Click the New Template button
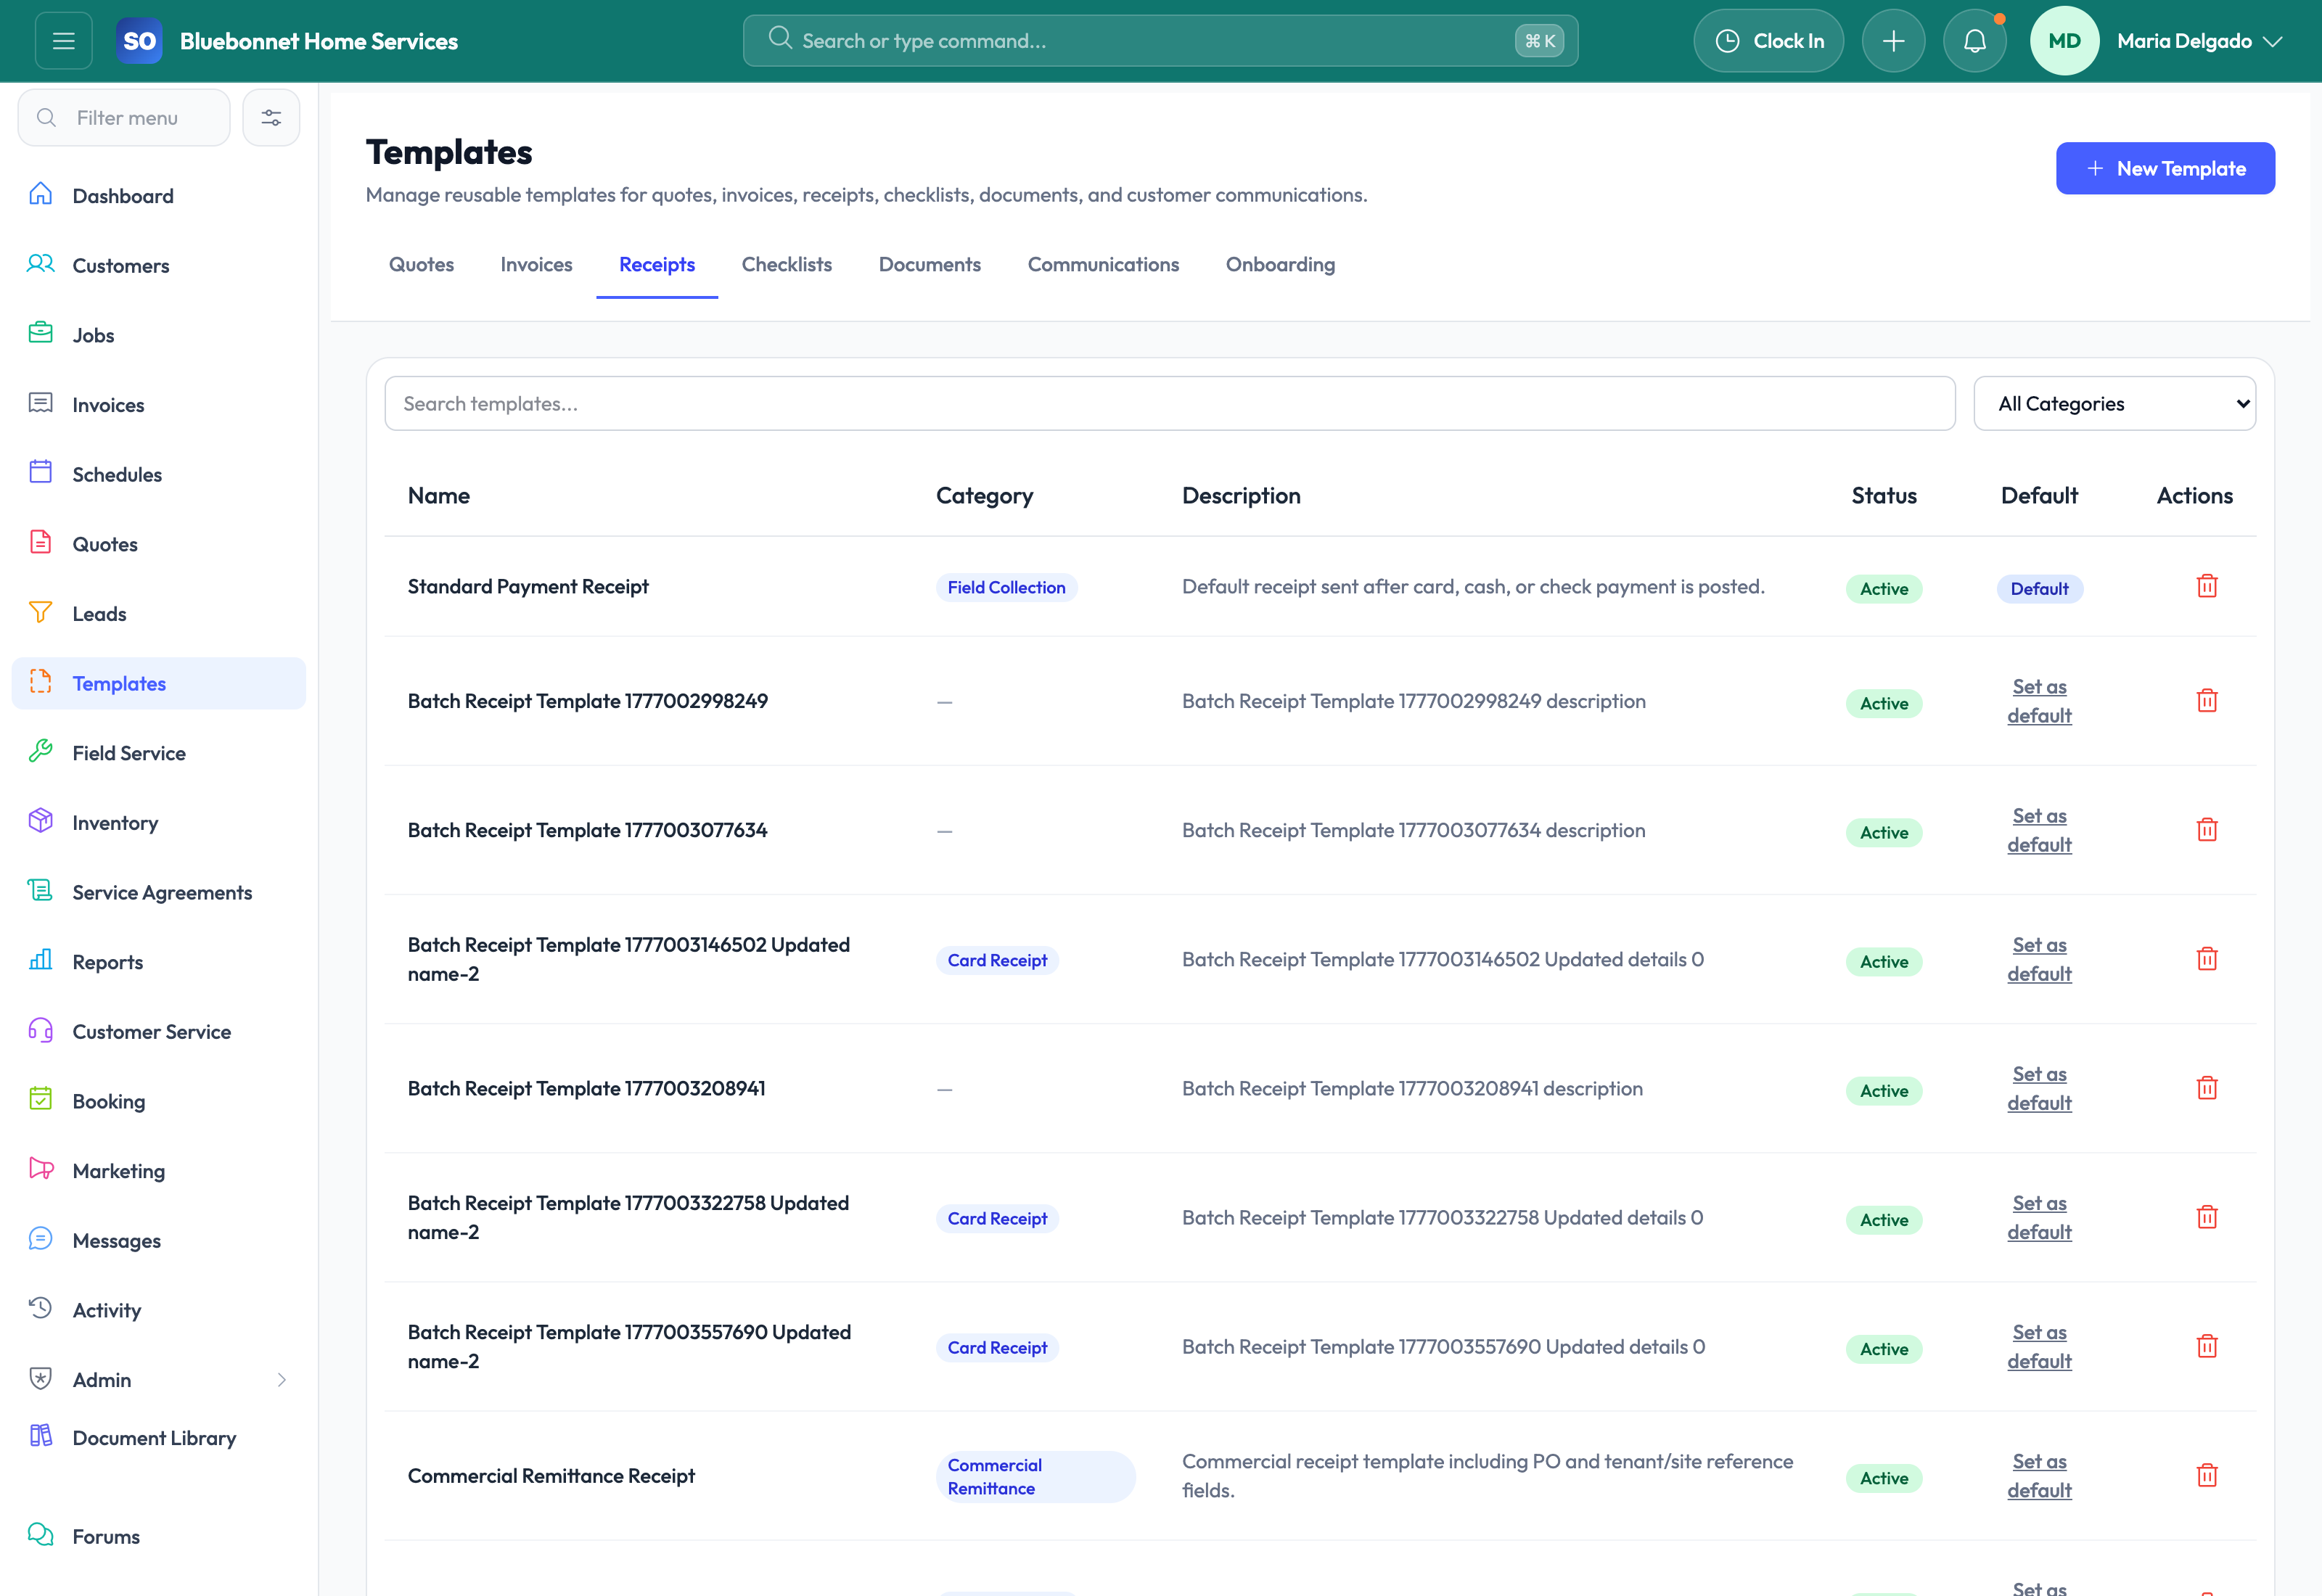The height and width of the screenshot is (1596, 2322). 2165,169
